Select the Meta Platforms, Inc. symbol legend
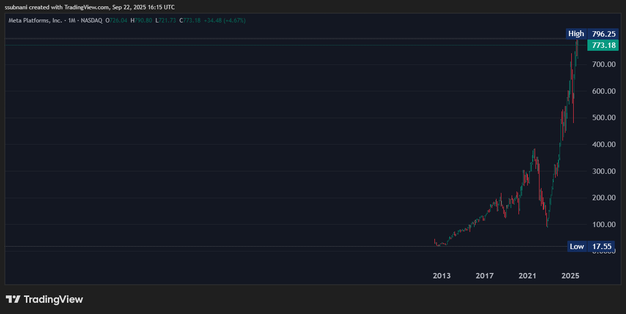Viewport: 626px width, 314px height. [x=34, y=21]
